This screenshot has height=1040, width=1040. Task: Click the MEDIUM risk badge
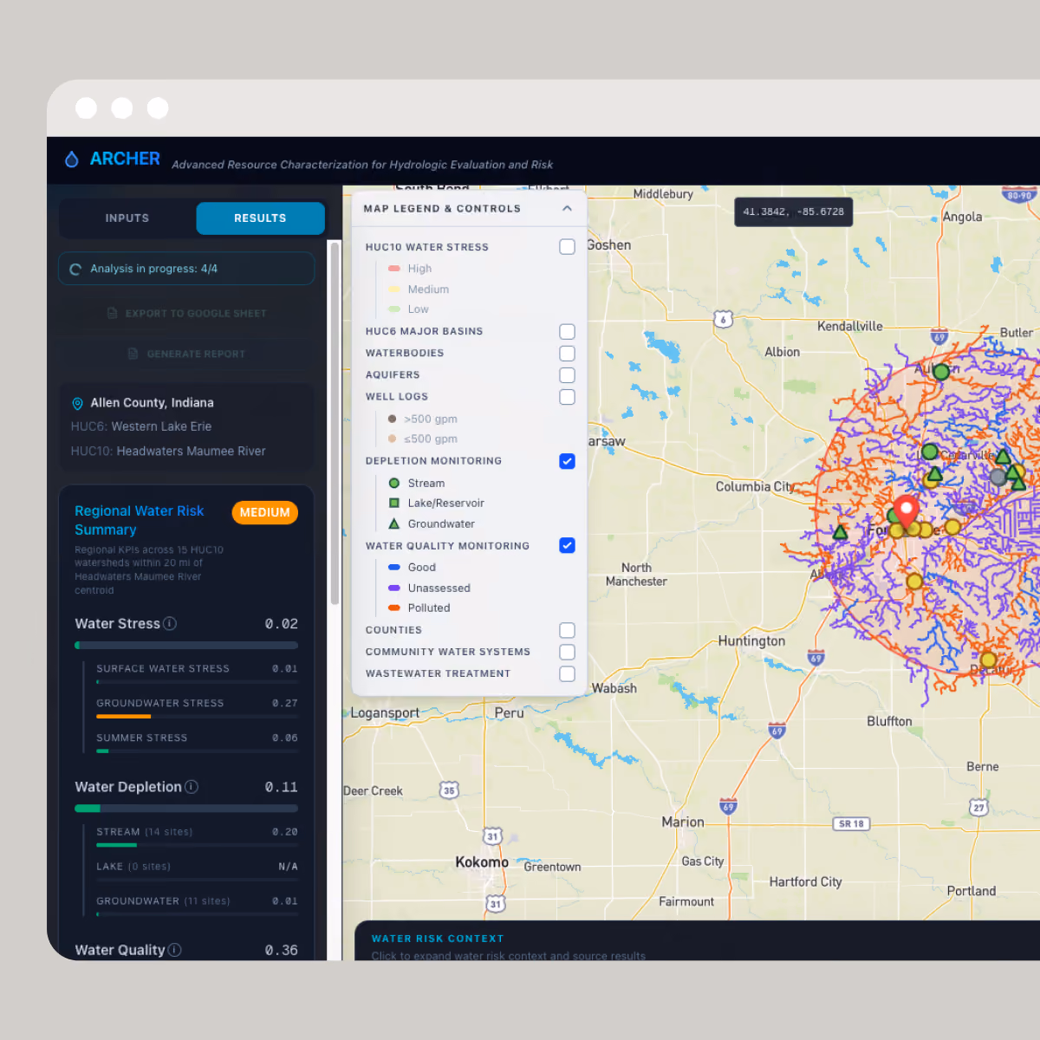[265, 513]
